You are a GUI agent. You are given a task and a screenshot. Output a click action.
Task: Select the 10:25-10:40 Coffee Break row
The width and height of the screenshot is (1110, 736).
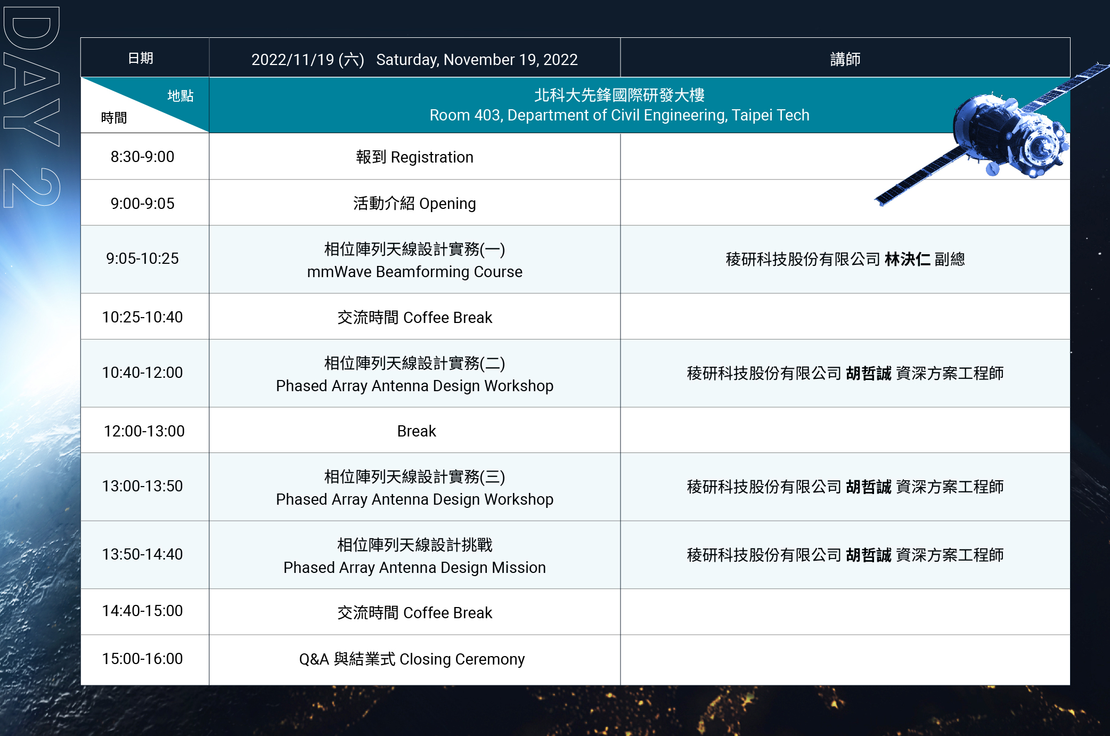[414, 318]
